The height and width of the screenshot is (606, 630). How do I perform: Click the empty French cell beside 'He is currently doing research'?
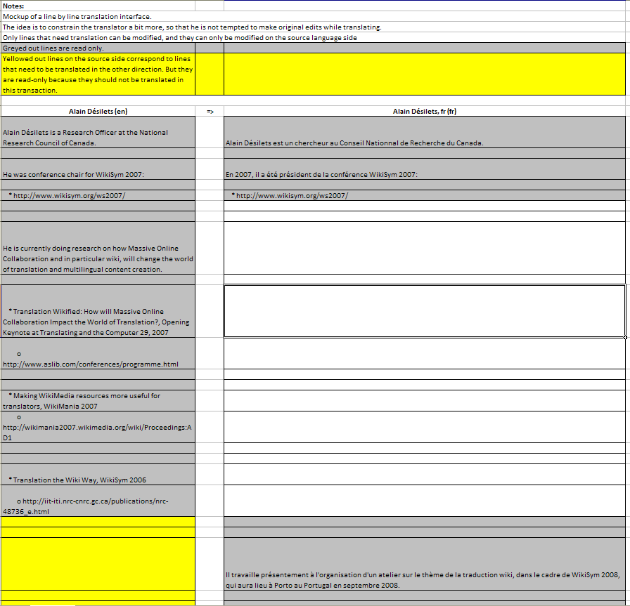(x=425, y=248)
